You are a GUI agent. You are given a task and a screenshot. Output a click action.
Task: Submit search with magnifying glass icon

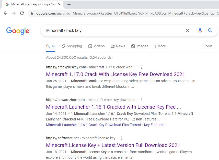tap(210, 30)
